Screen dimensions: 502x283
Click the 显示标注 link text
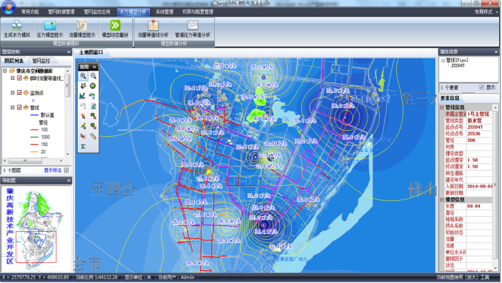(53, 170)
